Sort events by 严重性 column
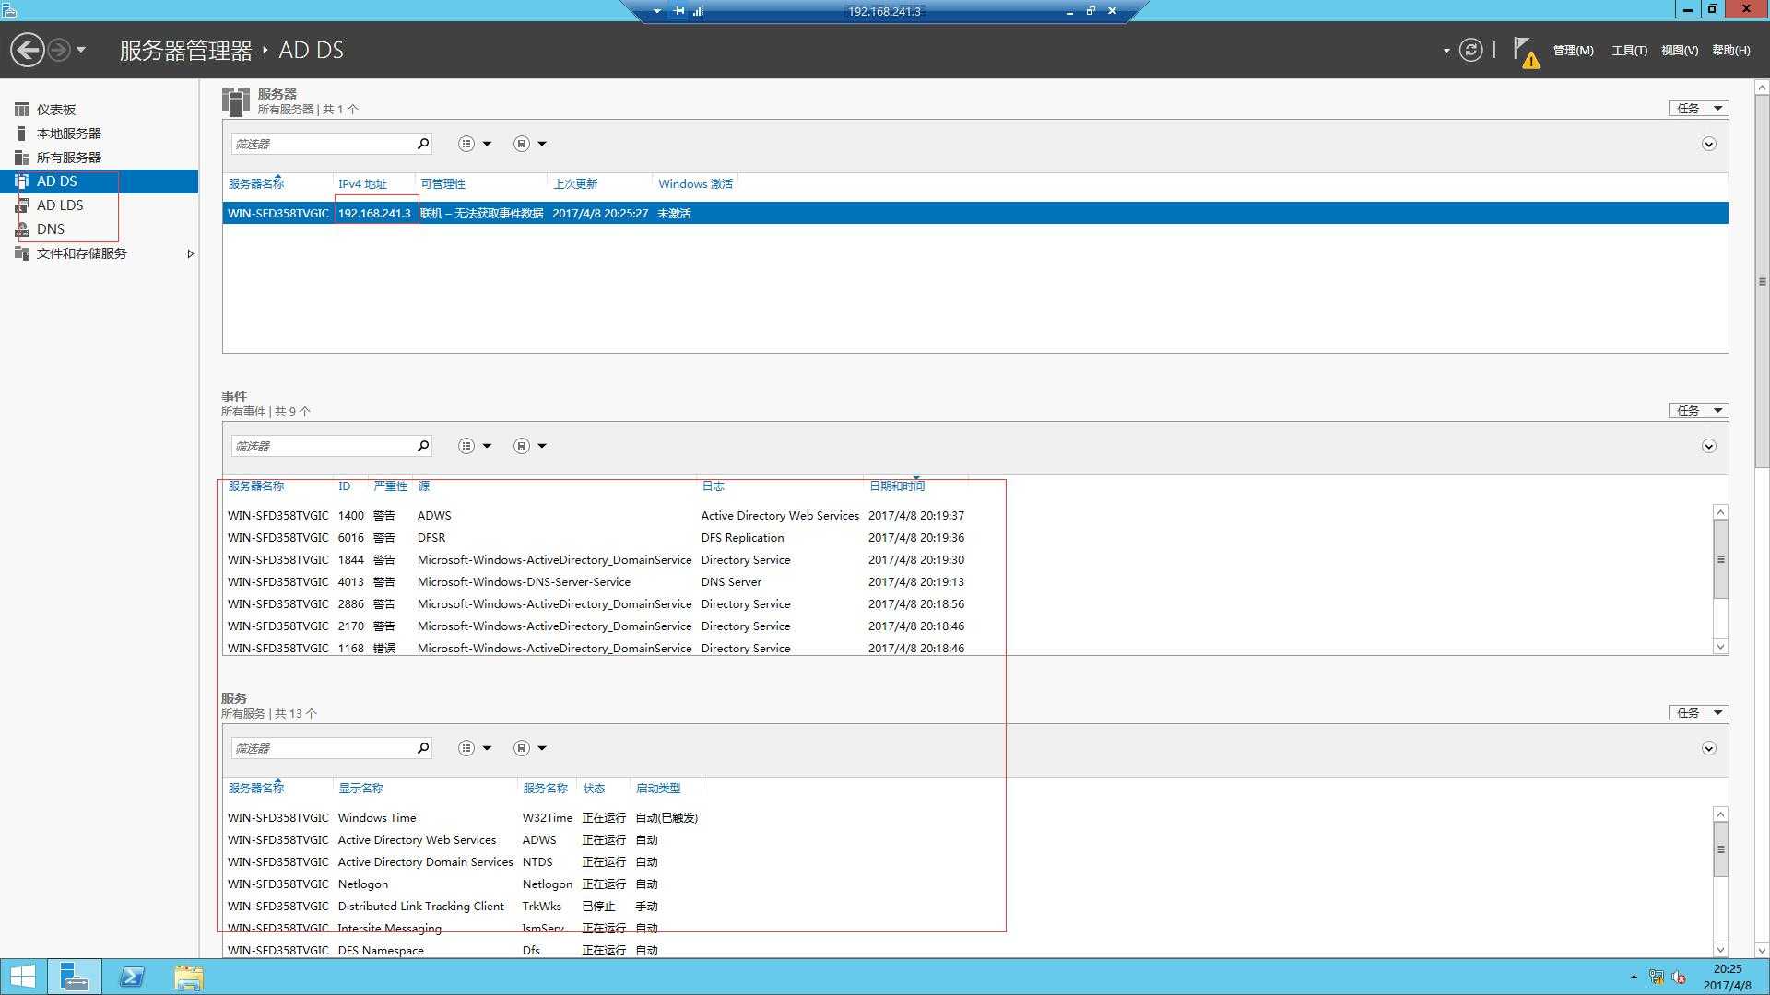Screen dimensions: 1770x995 [x=390, y=486]
